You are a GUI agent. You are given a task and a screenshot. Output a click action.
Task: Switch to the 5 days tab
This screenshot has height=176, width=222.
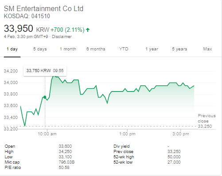(x=40, y=49)
